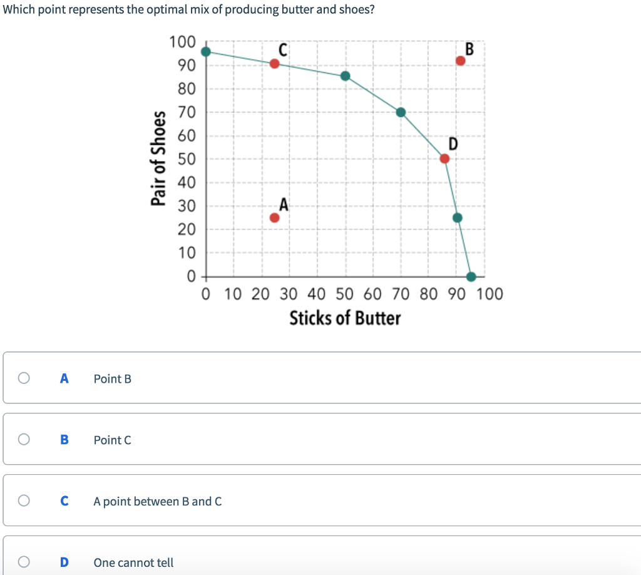Screen dimensions: 641x575
Task: Click the 'Sticks of Butter' axis label
Action: point(346,318)
